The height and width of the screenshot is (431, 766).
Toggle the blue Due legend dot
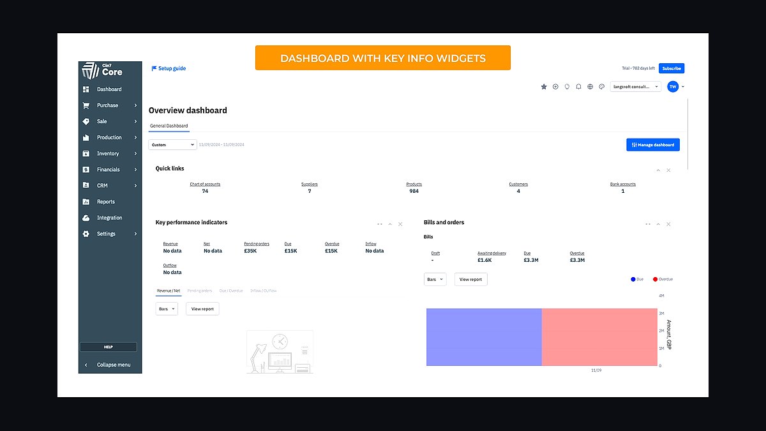pos(633,279)
